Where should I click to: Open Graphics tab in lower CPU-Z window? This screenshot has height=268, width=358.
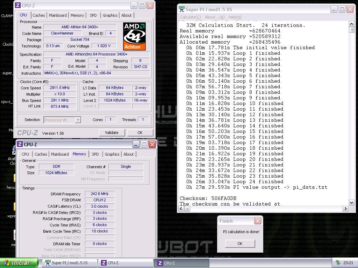(x=112, y=154)
